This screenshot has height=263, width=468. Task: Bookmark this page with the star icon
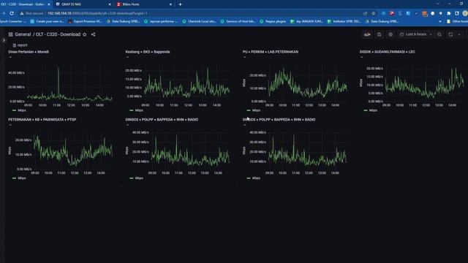pyautogui.click(x=373, y=13)
